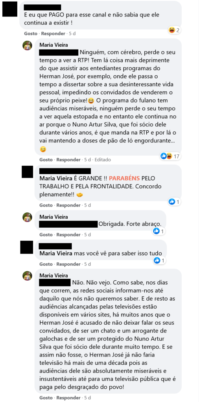Click the '5 d' timestamp of top comment
199x402 pixels.
(72, 34)
